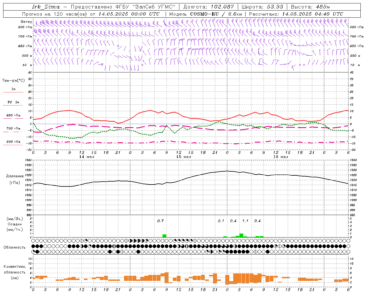Screen dimensions: 365x292
Task: Click the station name Irk_Zima
Action: click(x=46, y=7)
